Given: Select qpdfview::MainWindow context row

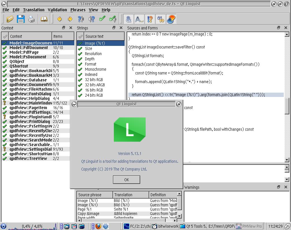Looking at the screenshot, I should (31, 103).
